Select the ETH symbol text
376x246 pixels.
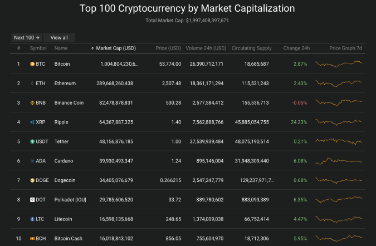click(x=40, y=83)
